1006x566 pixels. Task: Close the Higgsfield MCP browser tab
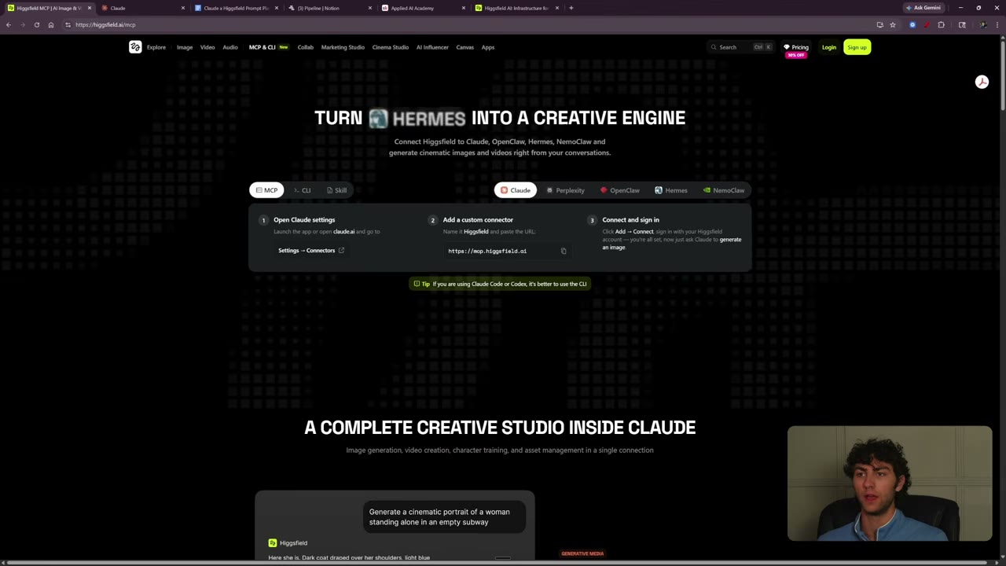[x=90, y=8]
